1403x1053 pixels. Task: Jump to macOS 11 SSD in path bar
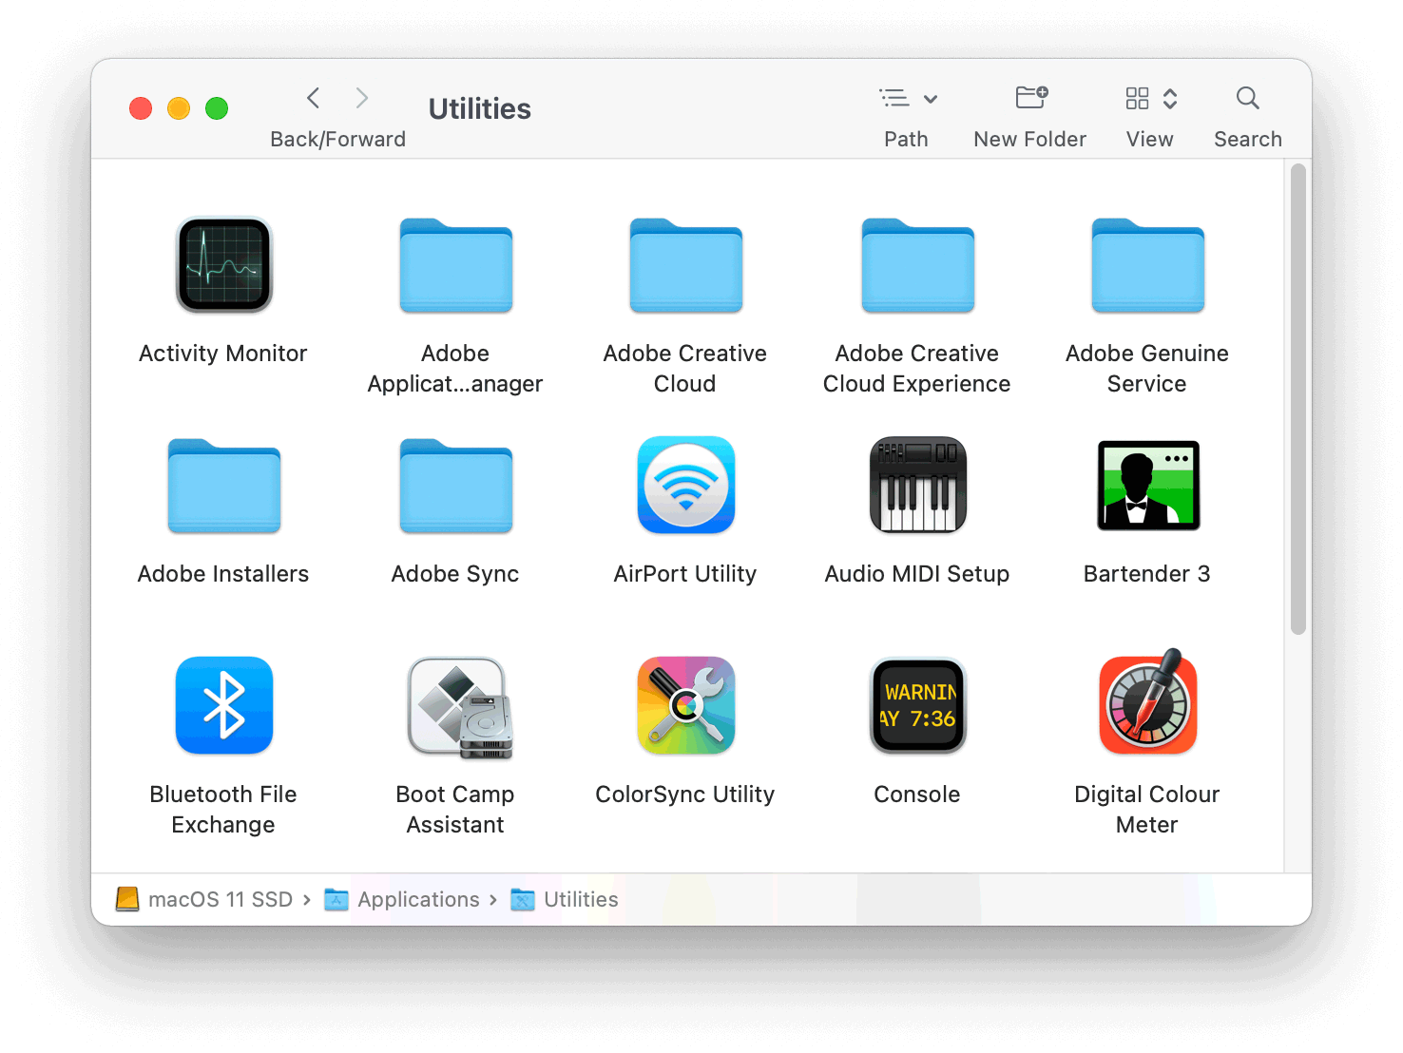220,899
